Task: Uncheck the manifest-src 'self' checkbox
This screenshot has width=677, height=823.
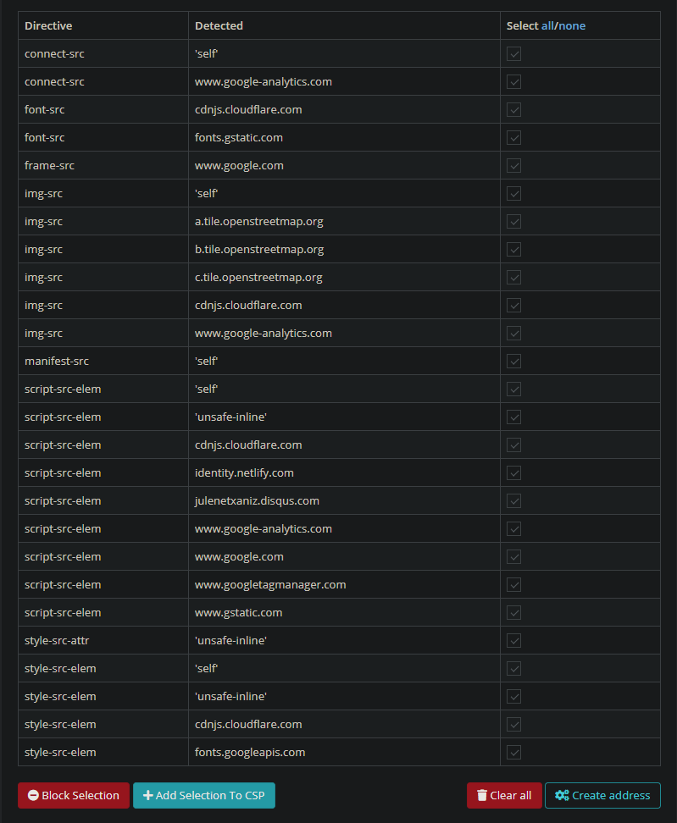Action: point(513,361)
